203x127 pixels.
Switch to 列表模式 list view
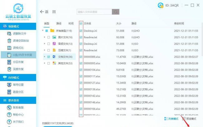[171, 119]
